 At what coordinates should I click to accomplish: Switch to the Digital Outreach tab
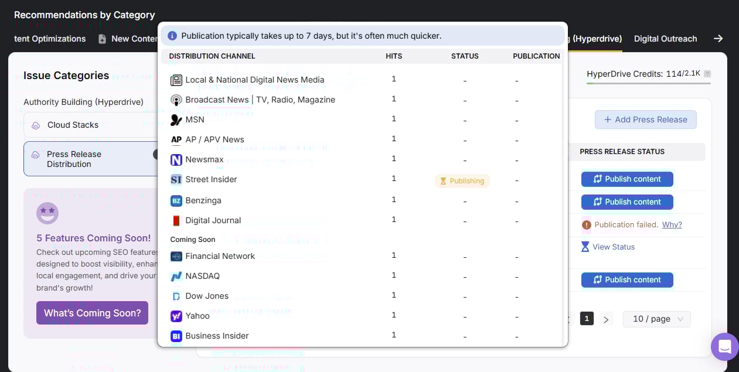665,39
